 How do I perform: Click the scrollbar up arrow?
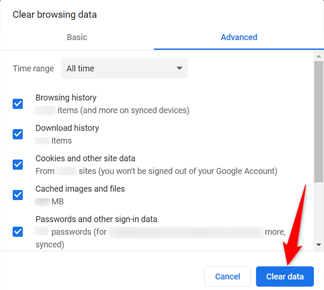[x=318, y=56]
